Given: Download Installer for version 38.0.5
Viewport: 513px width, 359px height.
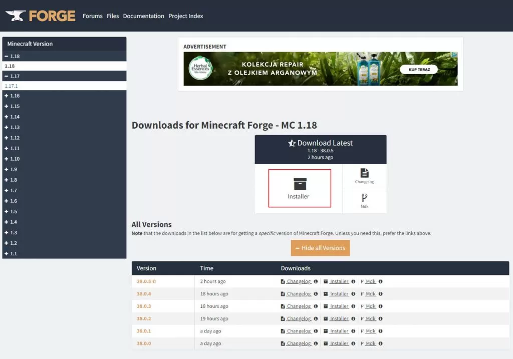Looking at the screenshot, I should 339,281.
